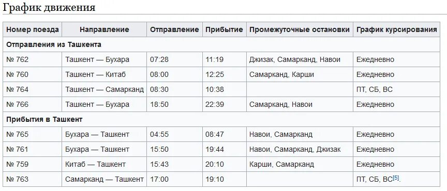The height and width of the screenshot is (191, 447).
Task: Click the 'Направление' column header
Action: click(x=105, y=29)
